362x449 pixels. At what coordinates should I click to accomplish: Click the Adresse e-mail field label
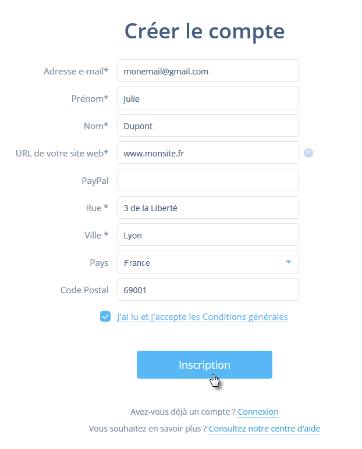tap(76, 72)
